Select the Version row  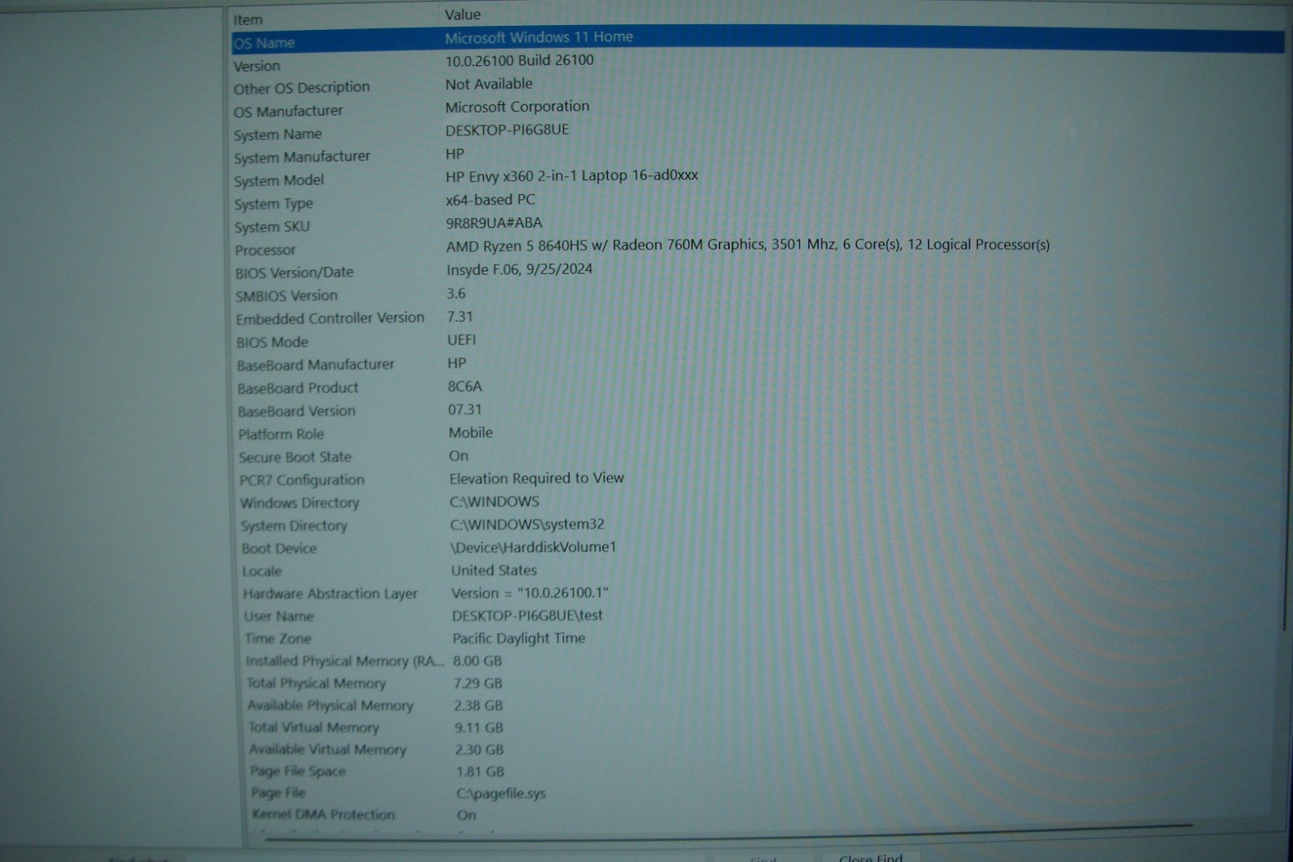tap(257, 66)
